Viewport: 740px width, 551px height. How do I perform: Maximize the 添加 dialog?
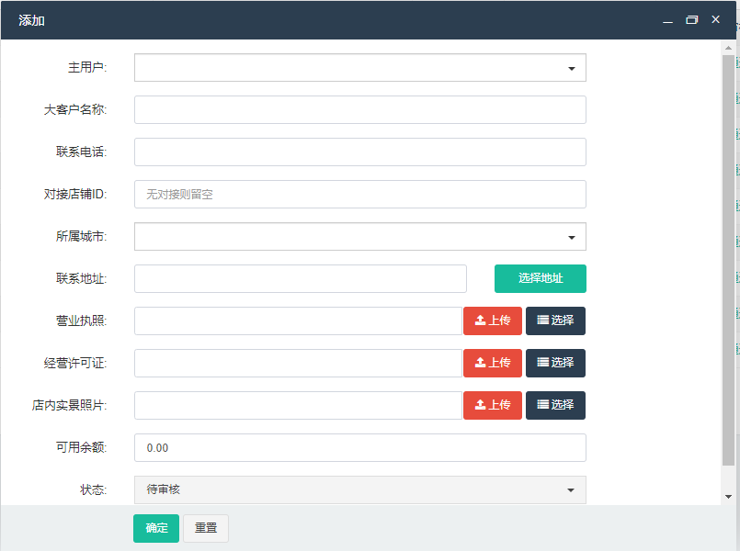point(691,20)
